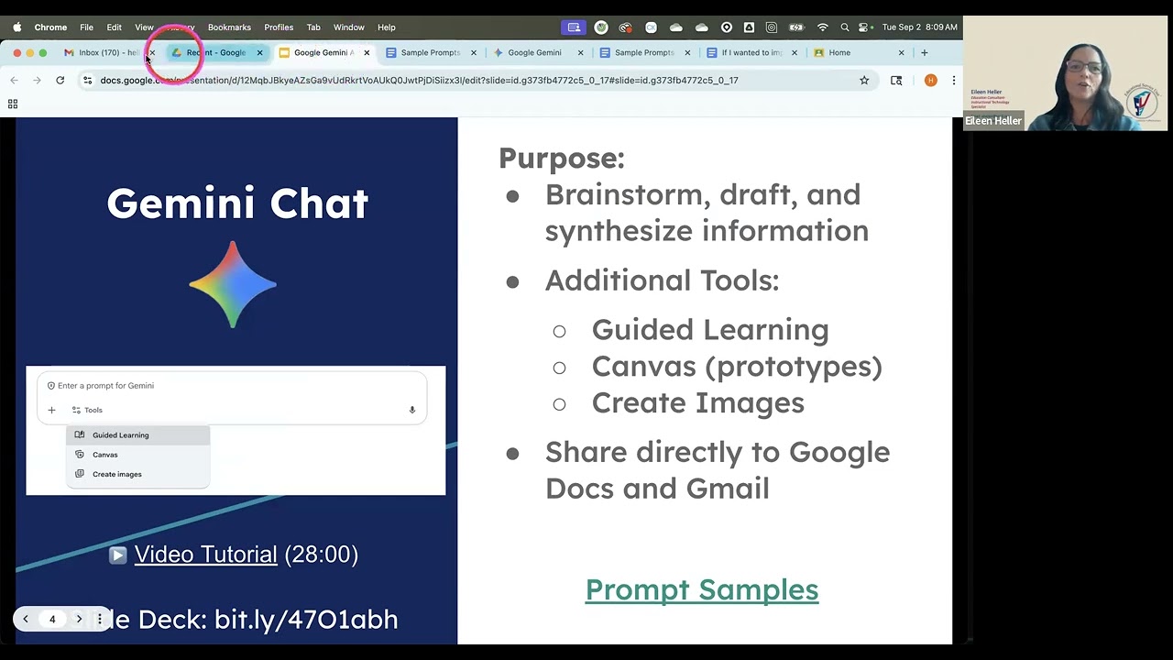Open a new tab with the plus button
The width and height of the screenshot is (1173, 660).
coord(924,52)
